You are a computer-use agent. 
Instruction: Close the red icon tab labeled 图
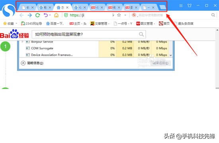136,8
